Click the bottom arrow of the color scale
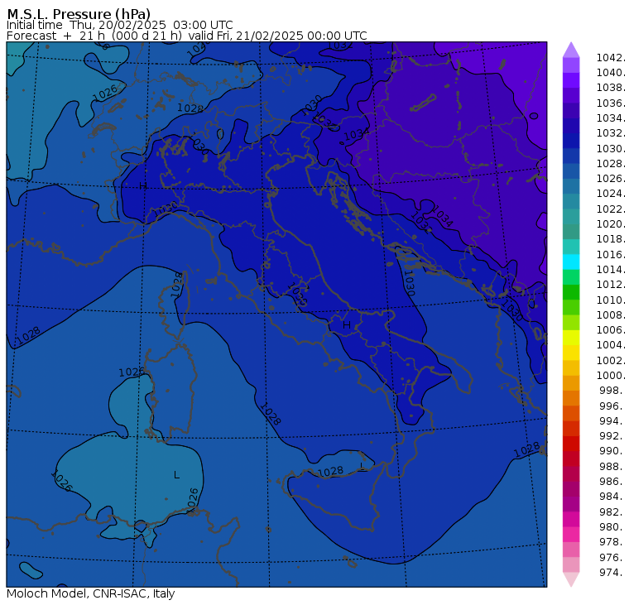This screenshot has height=605, width=629. [x=571, y=579]
